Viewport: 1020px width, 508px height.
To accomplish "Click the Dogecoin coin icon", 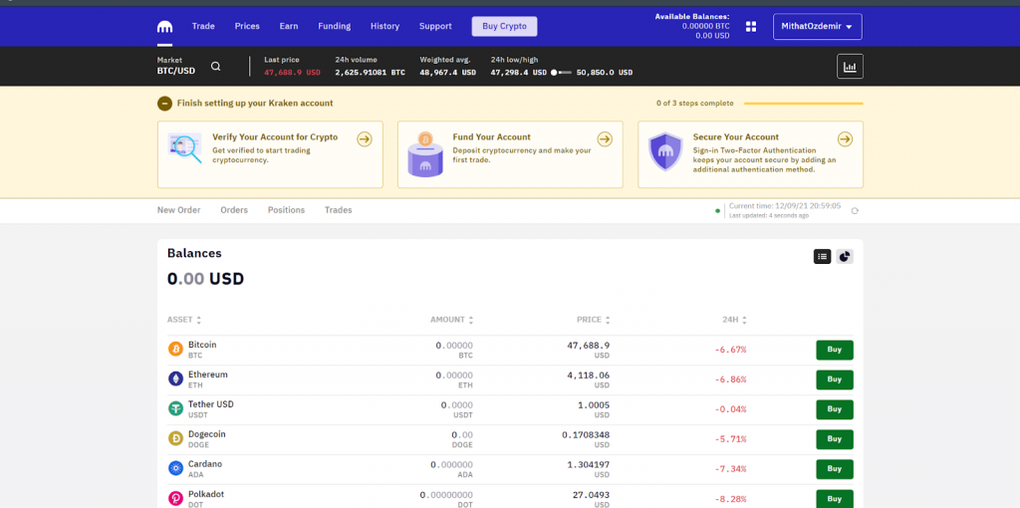I will pos(175,439).
